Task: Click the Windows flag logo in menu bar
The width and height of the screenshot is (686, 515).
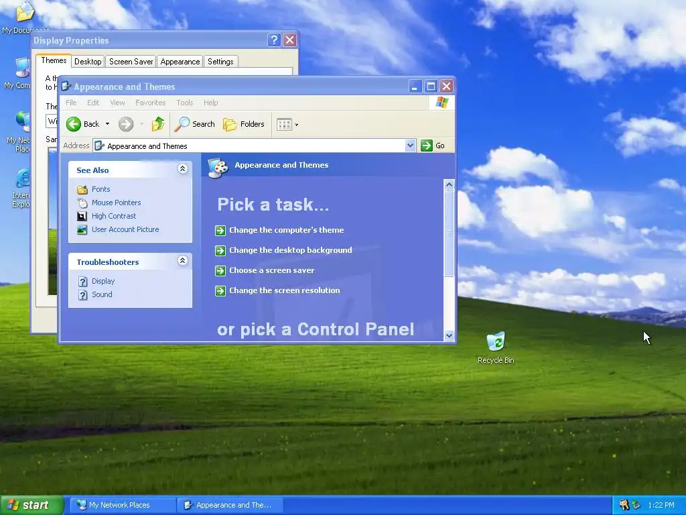Action: point(442,103)
